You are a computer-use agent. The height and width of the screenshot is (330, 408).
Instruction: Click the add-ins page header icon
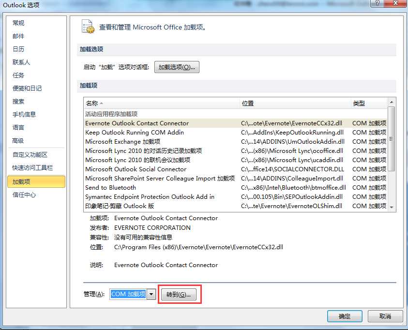click(x=88, y=27)
